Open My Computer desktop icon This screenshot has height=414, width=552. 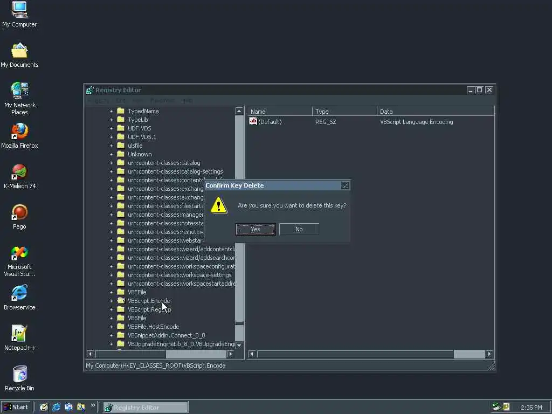pos(19,15)
